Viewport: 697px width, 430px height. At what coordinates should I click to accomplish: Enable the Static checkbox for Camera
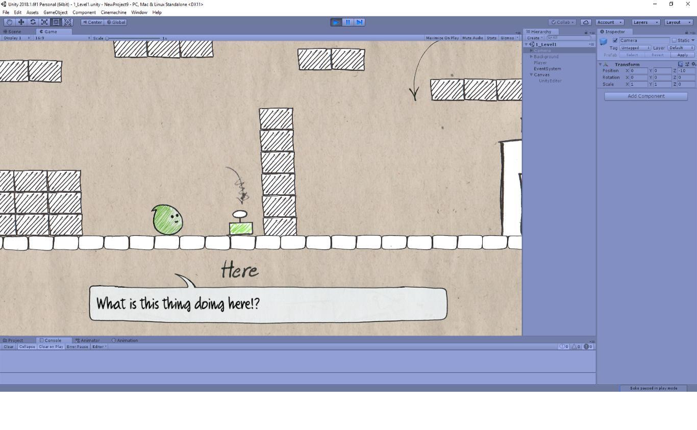click(x=674, y=40)
